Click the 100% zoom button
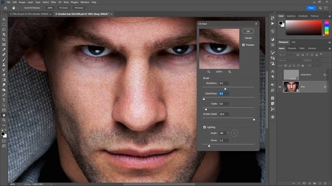Viewport: 332px width, 186px height. coord(50,8)
